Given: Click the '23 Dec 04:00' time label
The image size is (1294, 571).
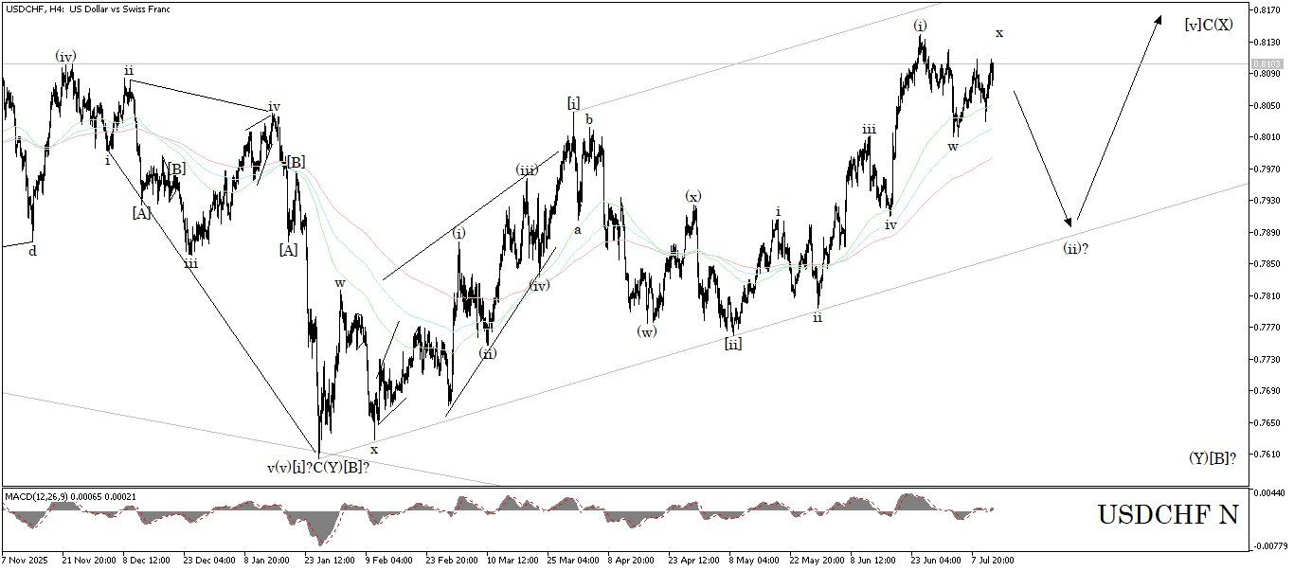Looking at the screenshot, I should (x=209, y=560).
